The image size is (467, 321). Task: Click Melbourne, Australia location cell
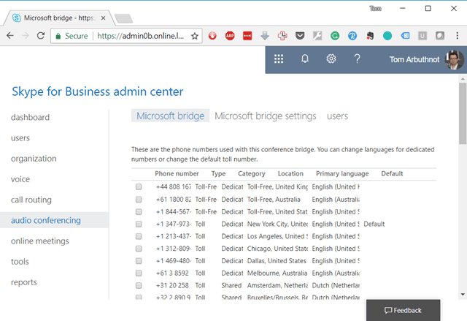pos(277,273)
